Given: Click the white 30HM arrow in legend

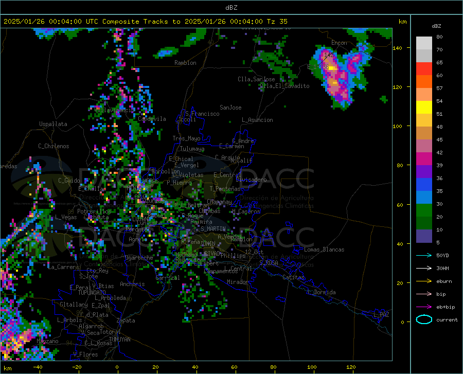Looking at the screenshot, I should pos(424,269).
